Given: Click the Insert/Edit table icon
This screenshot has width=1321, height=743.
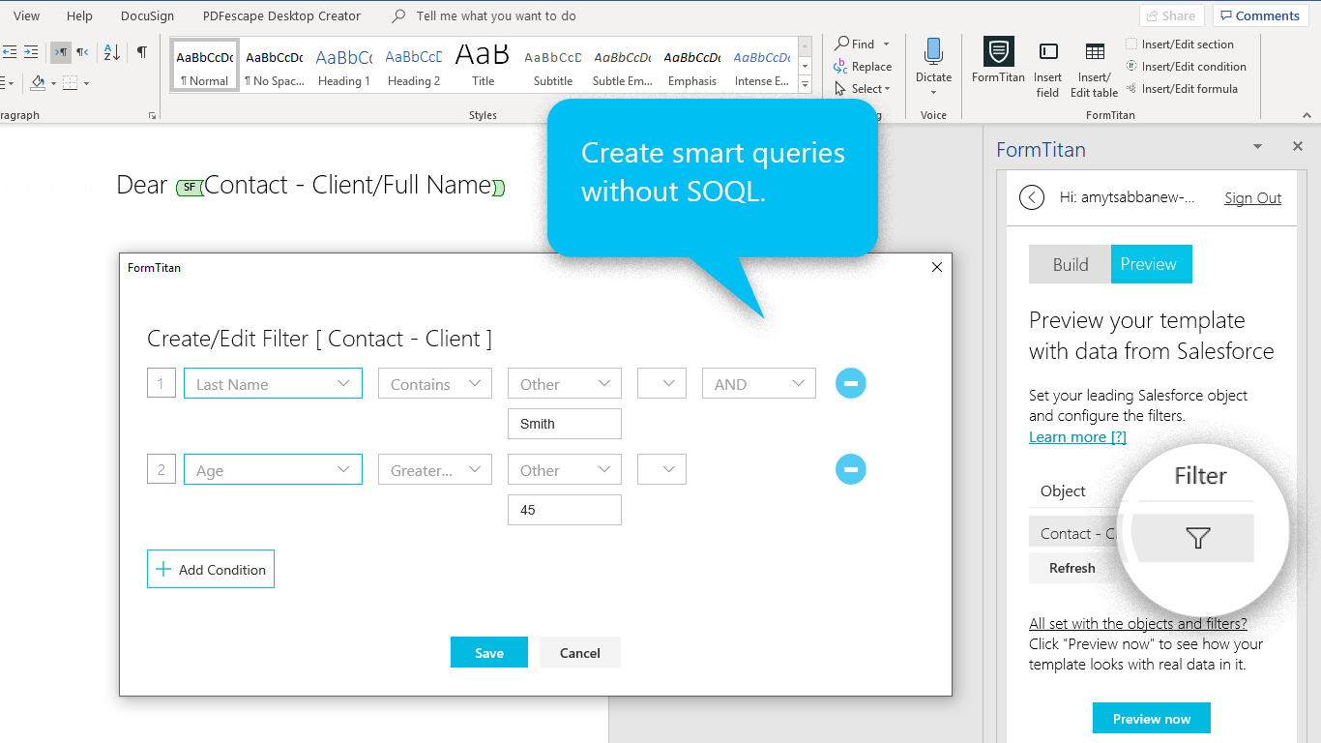Looking at the screenshot, I should 1095,52.
